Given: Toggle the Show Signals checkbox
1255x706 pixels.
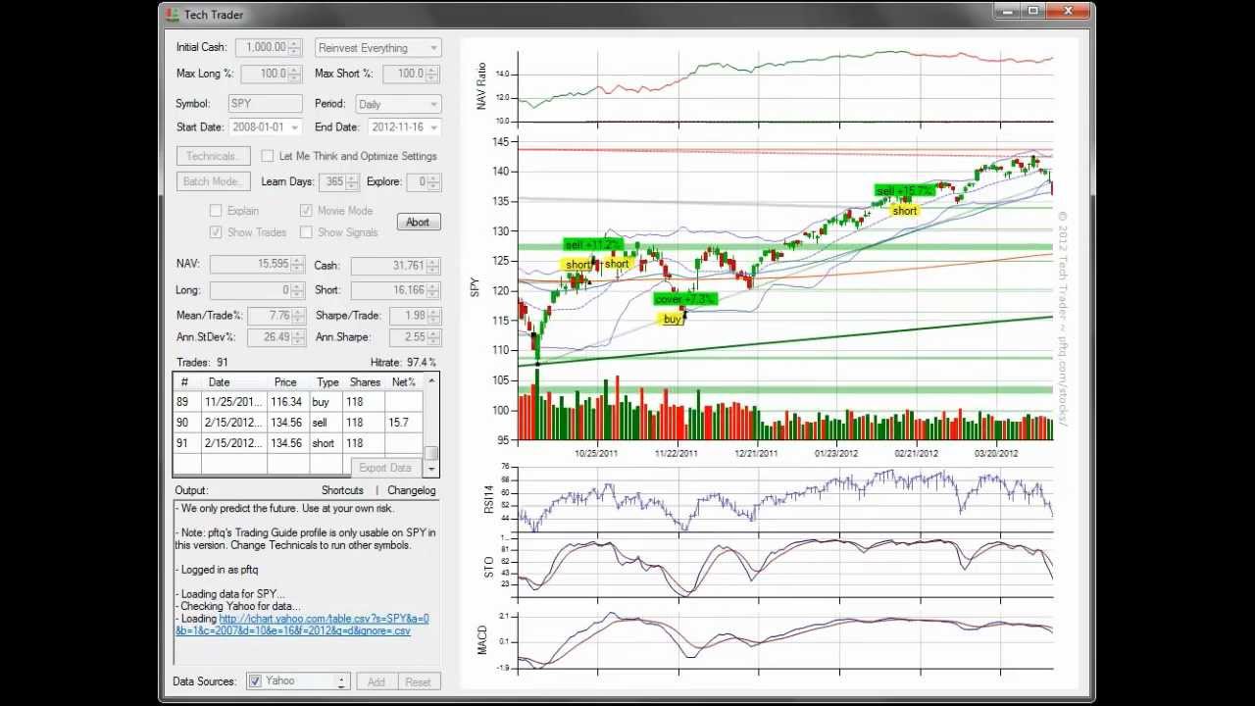Looking at the screenshot, I should (x=306, y=232).
